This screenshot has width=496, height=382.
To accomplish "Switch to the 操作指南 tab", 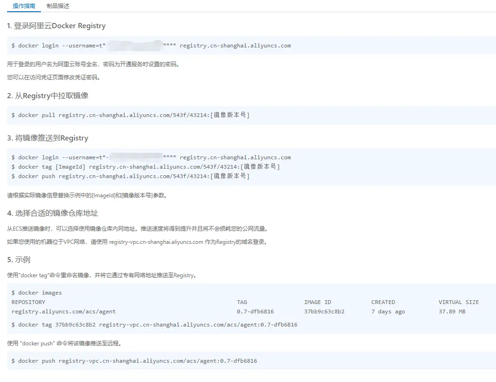I will 24,6.
